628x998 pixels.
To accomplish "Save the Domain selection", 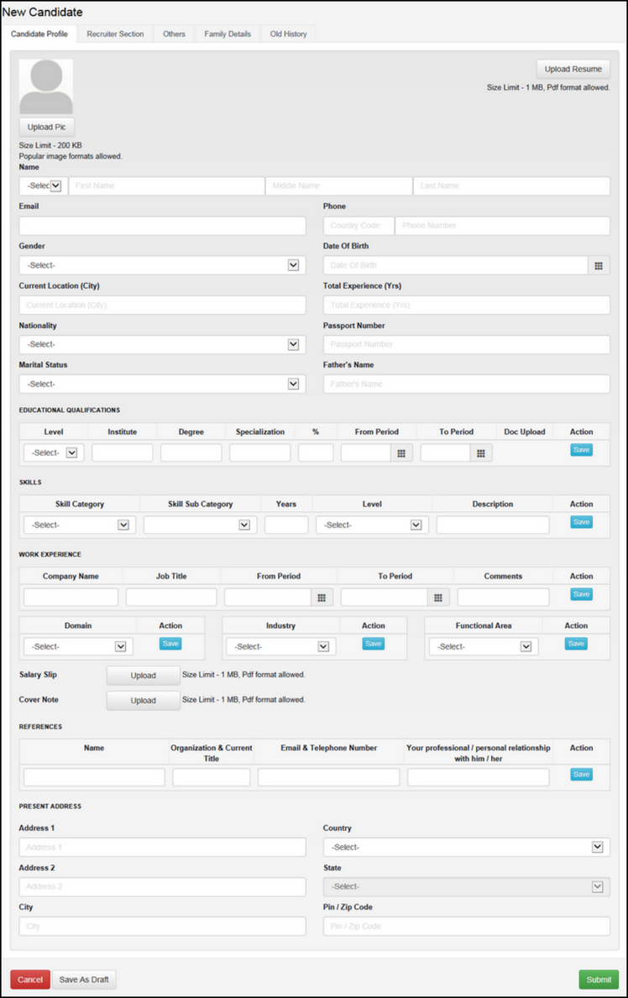I will click(170, 644).
